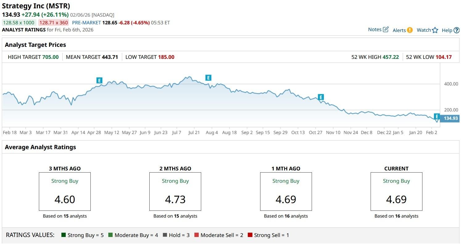
Task: Click the 4.73 rating score
Action: click(175, 199)
